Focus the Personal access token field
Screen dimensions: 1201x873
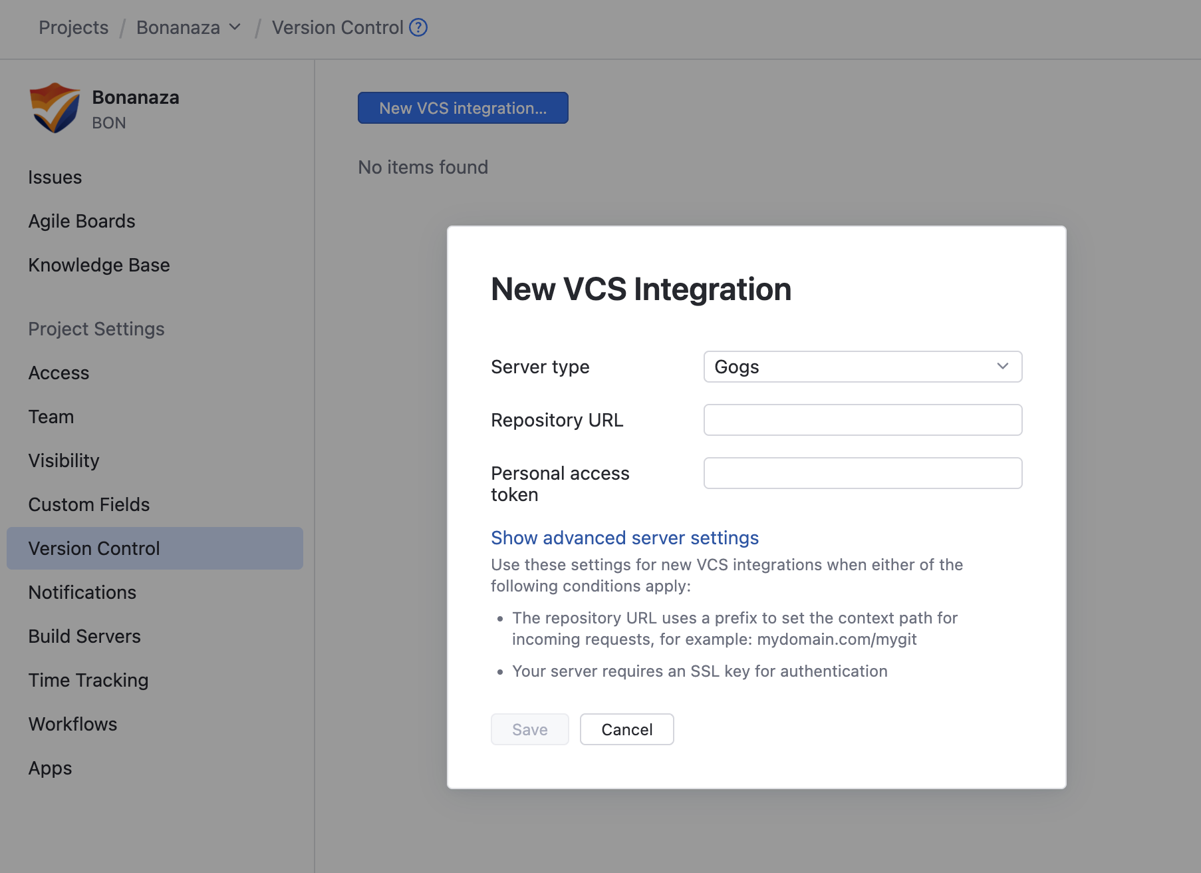pyautogui.click(x=863, y=473)
